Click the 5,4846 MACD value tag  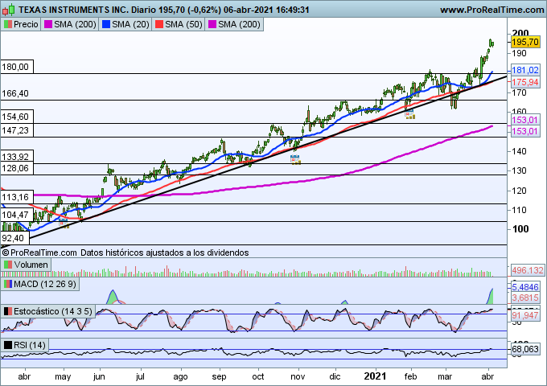pos(525,287)
